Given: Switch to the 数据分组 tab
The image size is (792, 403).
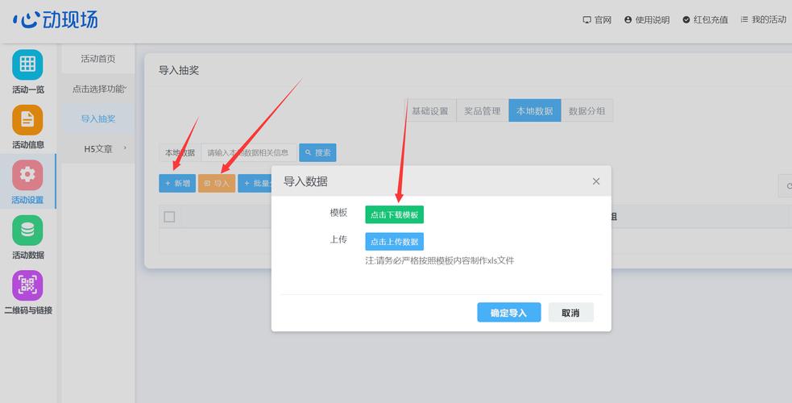Looking at the screenshot, I should point(587,111).
